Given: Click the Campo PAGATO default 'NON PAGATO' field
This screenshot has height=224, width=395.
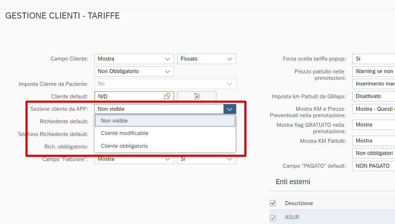Looking at the screenshot, I should [x=373, y=166].
